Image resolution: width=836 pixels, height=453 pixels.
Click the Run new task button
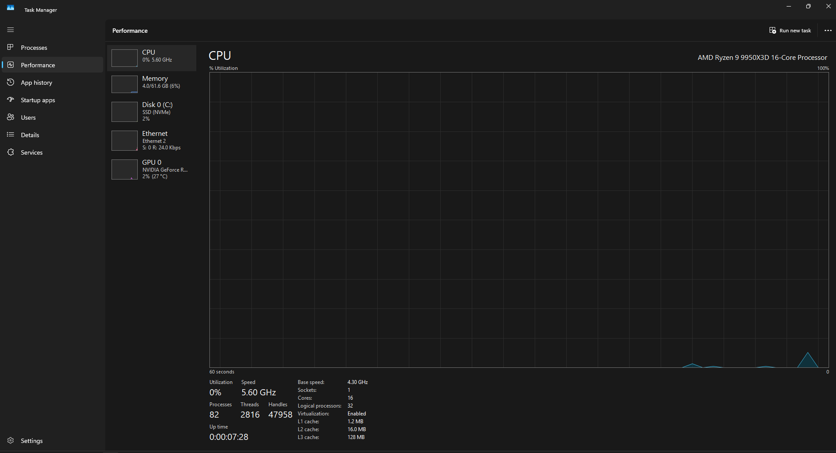(x=790, y=31)
